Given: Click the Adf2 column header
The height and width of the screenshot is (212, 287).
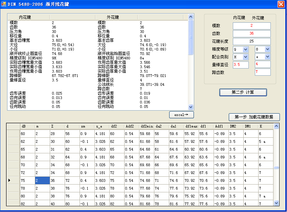Looking at the screenshot, I should (132, 127).
